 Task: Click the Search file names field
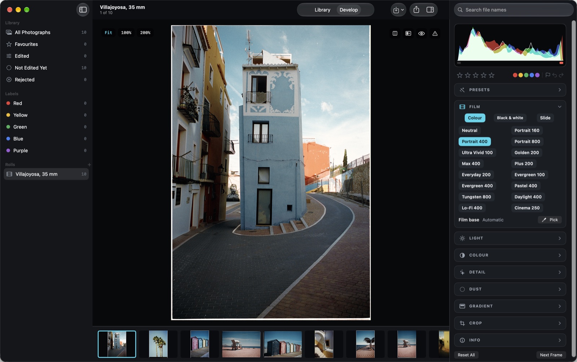(514, 10)
